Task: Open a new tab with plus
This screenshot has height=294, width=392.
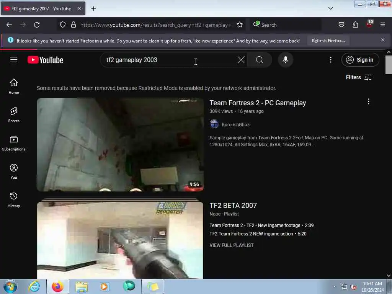Action: point(93,9)
